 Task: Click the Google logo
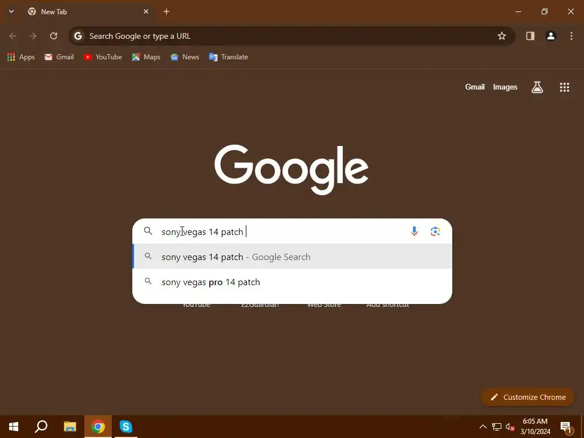coord(291,169)
